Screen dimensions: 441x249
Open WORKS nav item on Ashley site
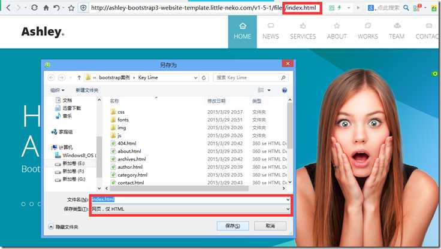367,32
